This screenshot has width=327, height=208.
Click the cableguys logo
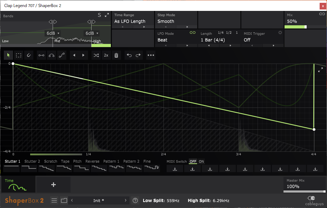tap(314, 201)
